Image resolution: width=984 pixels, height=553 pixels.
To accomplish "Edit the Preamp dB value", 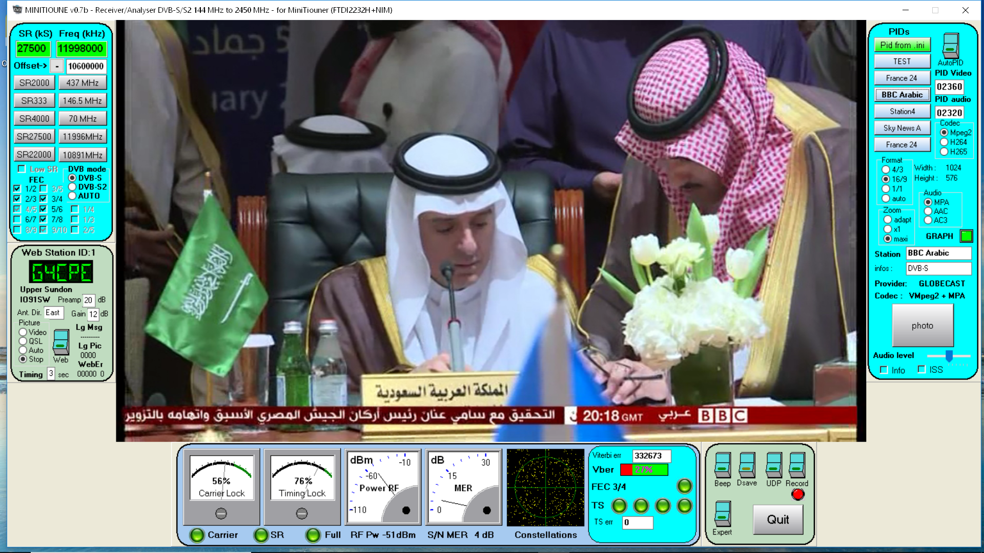I will point(88,300).
